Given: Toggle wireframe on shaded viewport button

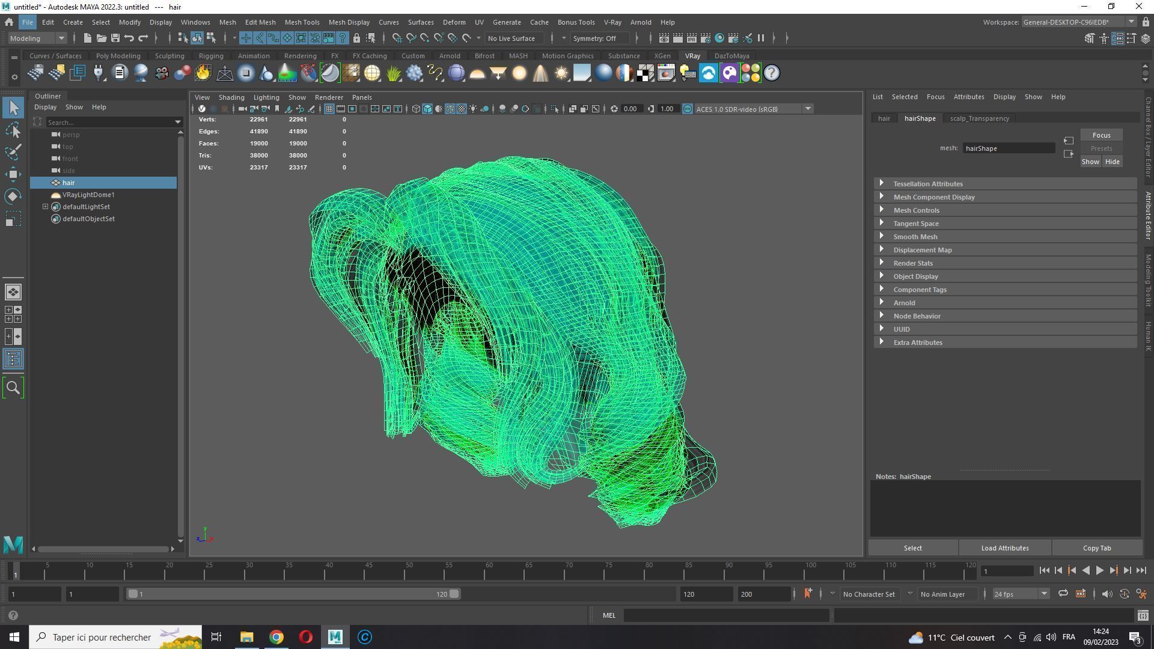Looking at the screenshot, I should click(x=450, y=109).
